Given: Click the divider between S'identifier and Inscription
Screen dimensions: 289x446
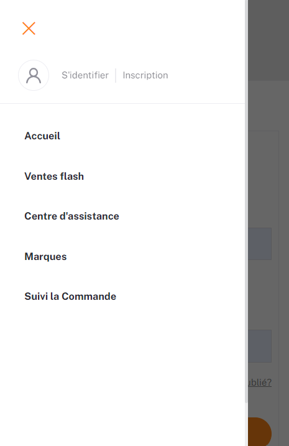Looking at the screenshot, I should 116,75.
